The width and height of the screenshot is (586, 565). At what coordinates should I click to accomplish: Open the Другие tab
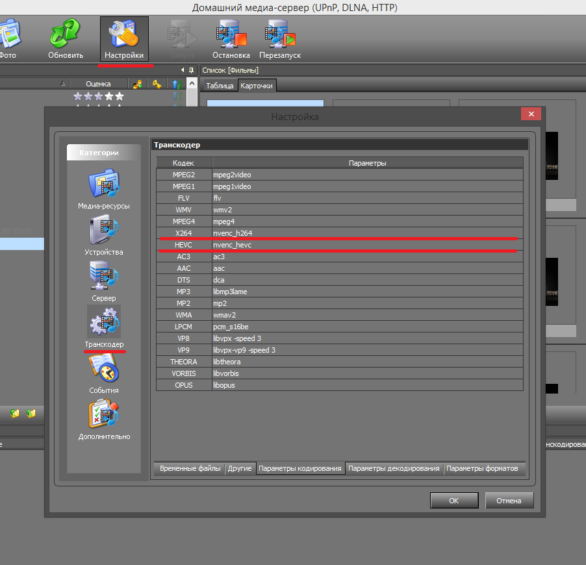click(x=240, y=468)
